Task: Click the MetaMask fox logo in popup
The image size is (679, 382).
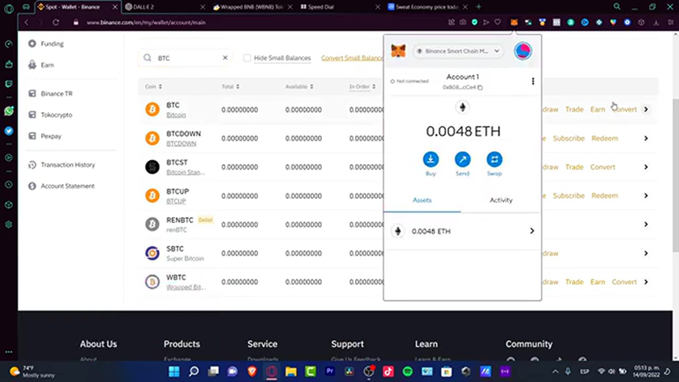Action: point(398,51)
